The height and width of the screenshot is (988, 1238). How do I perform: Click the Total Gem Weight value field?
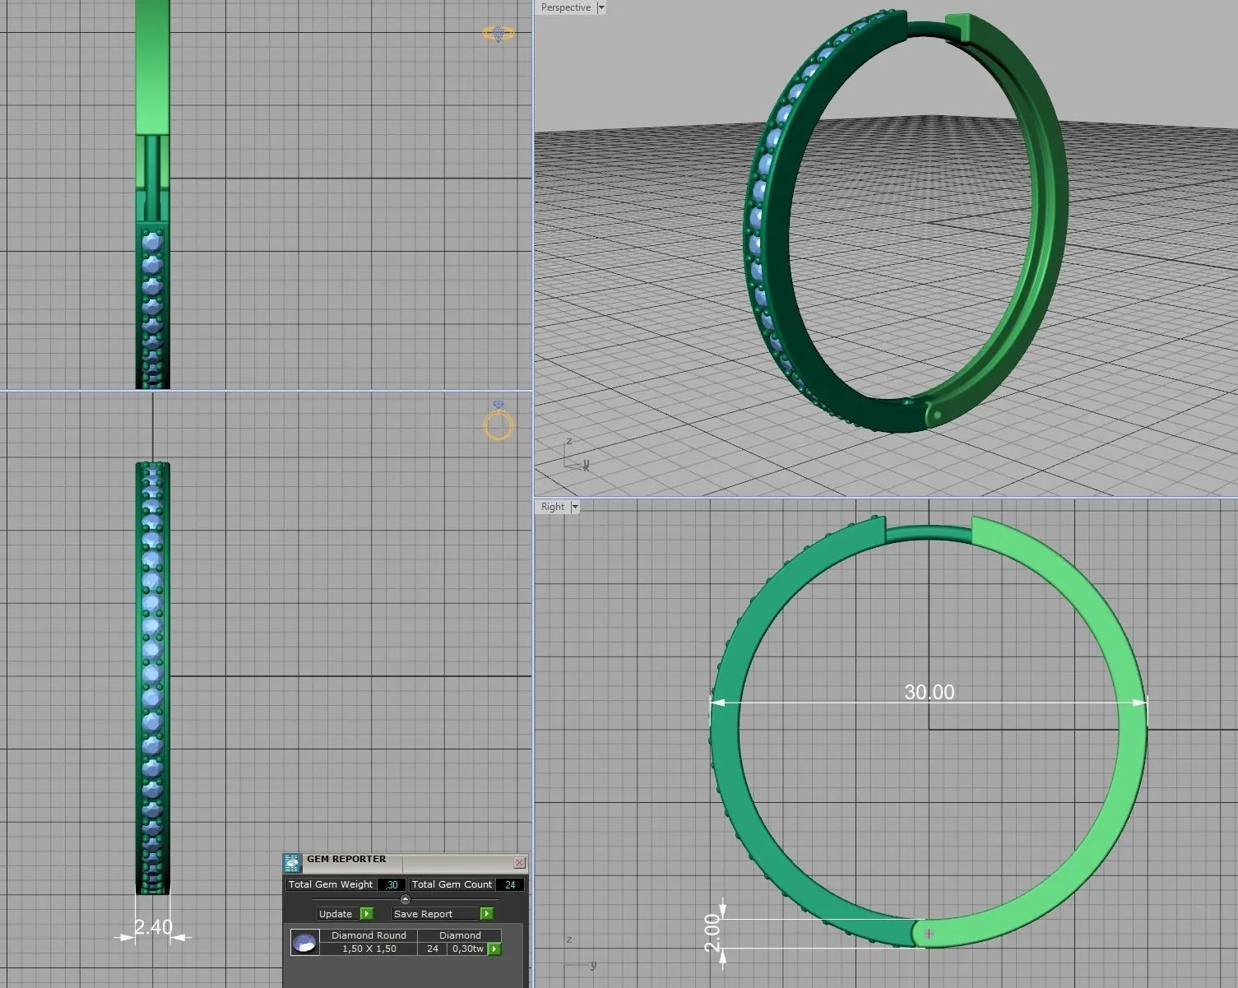[392, 884]
